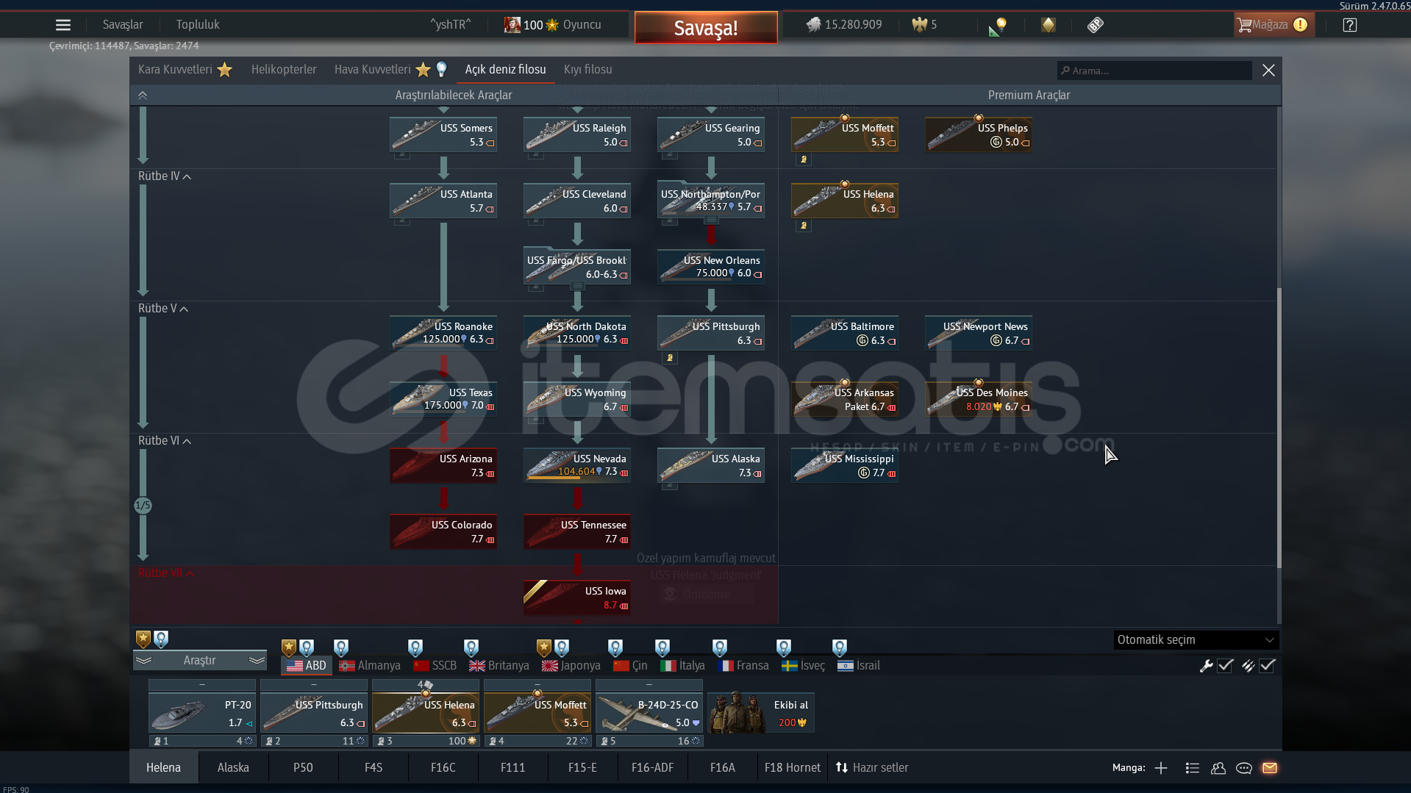Click the star icon next to Kara Kuvvetleri
Screen dimensions: 1411x793
(225, 70)
